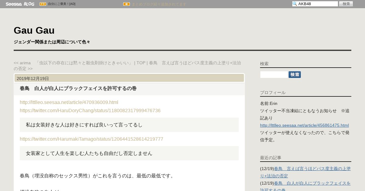Click the magnifier icon in top search box
This screenshot has height=191, width=365.
[x=295, y=4]
